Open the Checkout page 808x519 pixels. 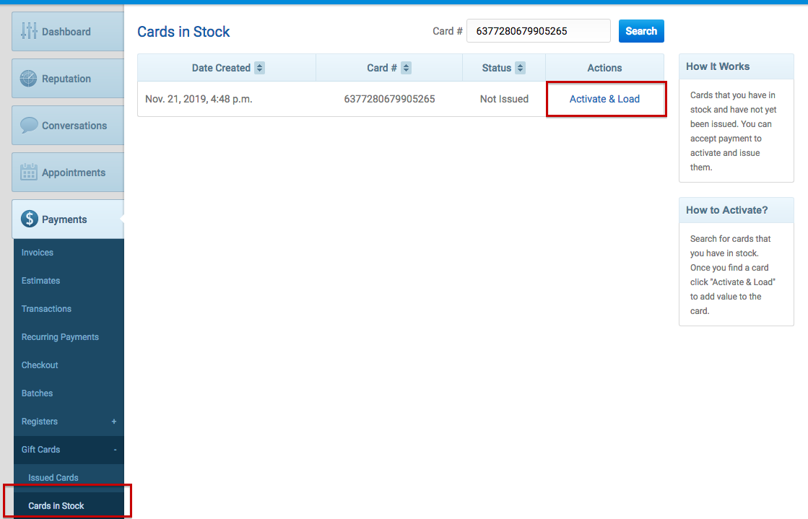click(40, 365)
